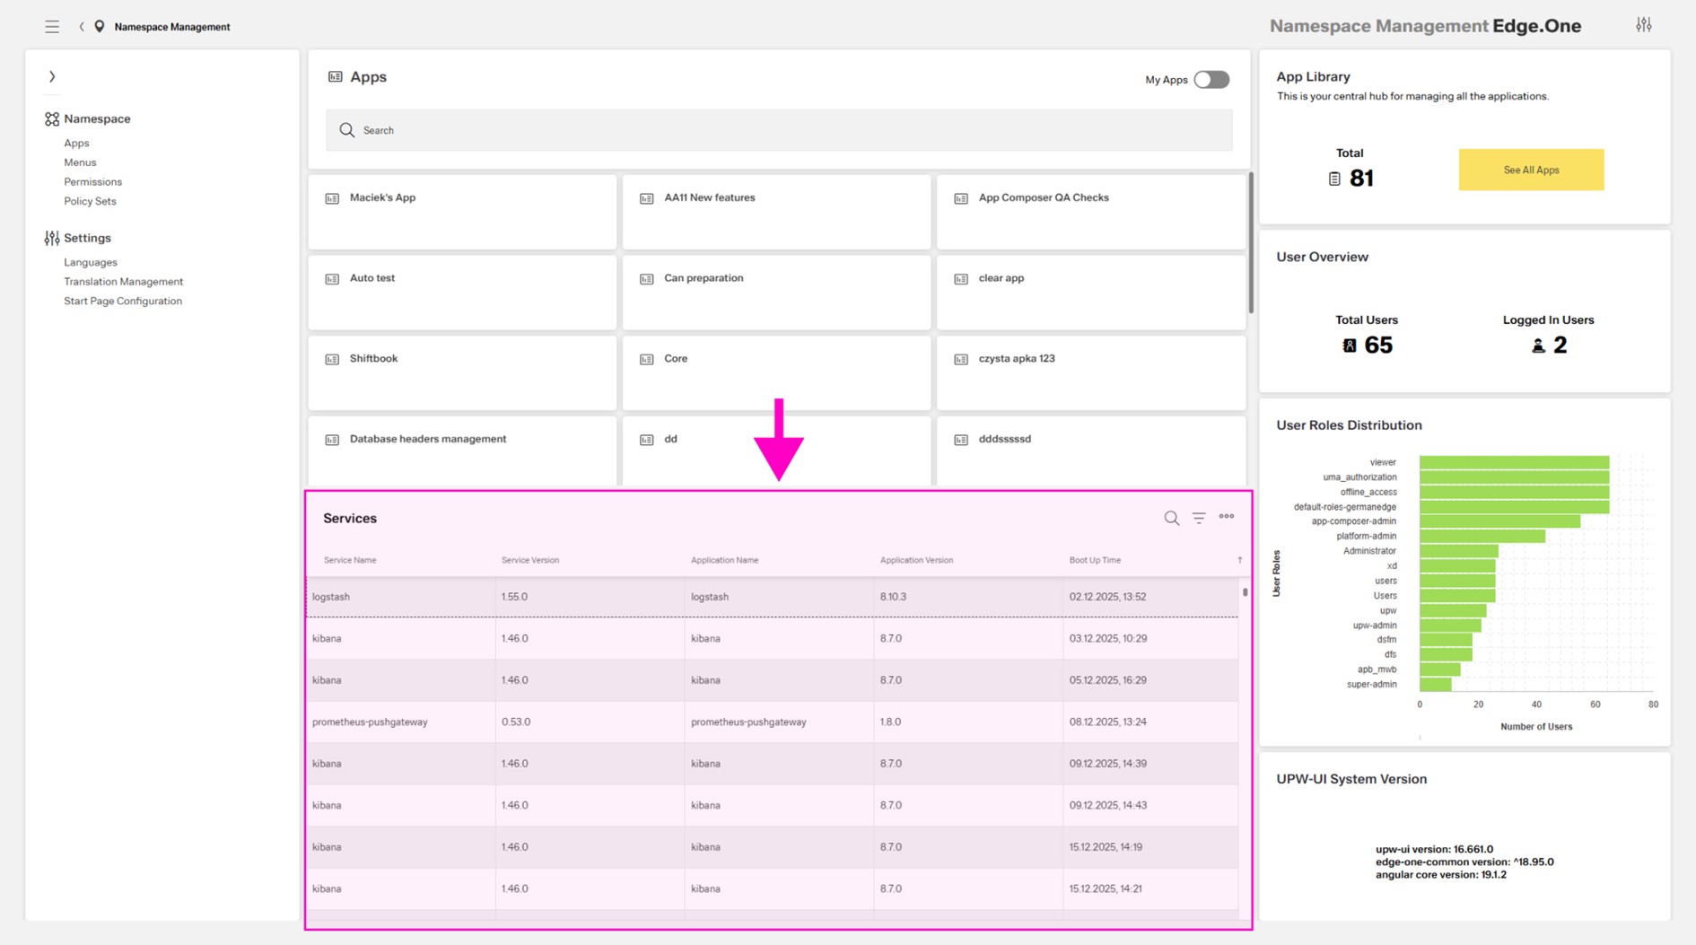Click the Maciek's App tile icon
This screenshot has height=945, width=1696.
[x=332, y=198]
